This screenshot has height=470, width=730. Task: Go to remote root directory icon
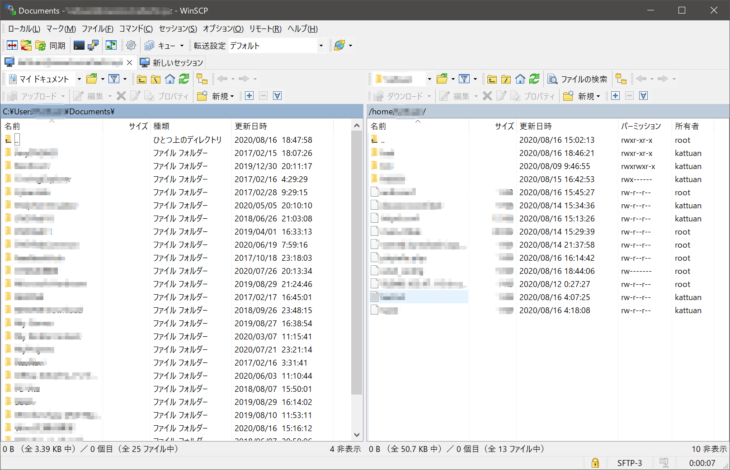click(506, 79)
